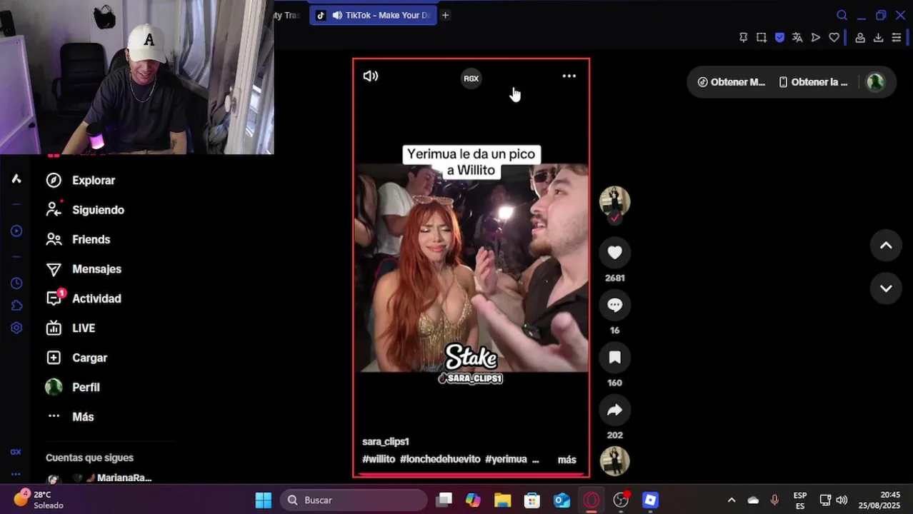
Task: Open the creator's avatar above the like button
Action: point(614,201)
